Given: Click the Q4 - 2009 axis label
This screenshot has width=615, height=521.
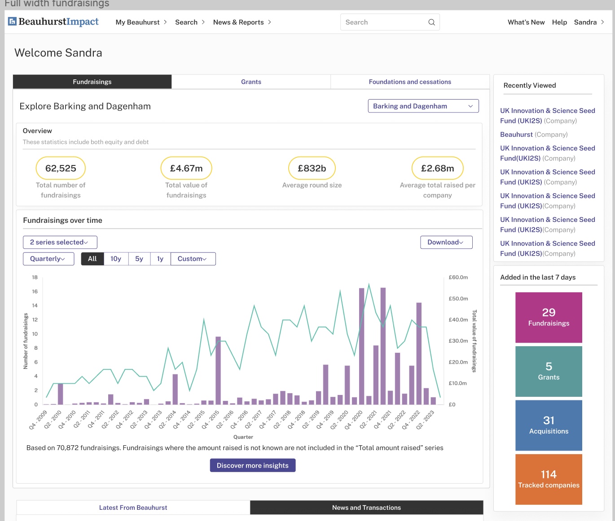Looking at the screenshot, I should (38, 421).
